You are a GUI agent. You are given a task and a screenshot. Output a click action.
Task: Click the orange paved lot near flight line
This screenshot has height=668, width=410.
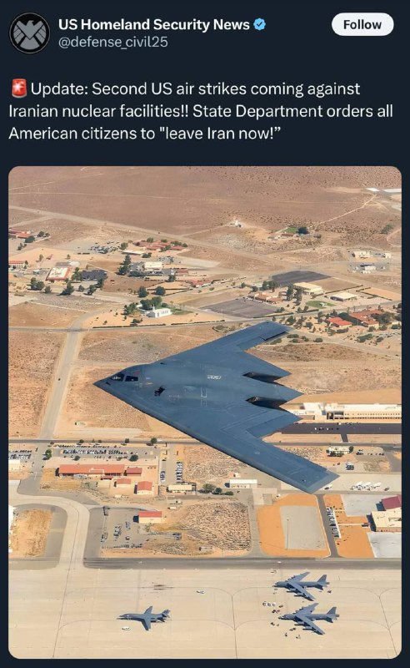[x=293, y=527]
